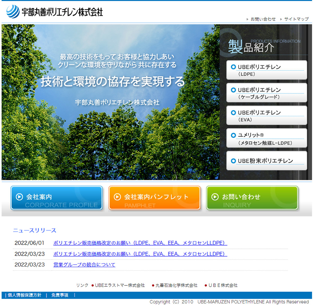Image resolution: width=313 pixels, height=305 pixels.
Task: Click play icon on 会社案内 button
Action: [19, 197]
